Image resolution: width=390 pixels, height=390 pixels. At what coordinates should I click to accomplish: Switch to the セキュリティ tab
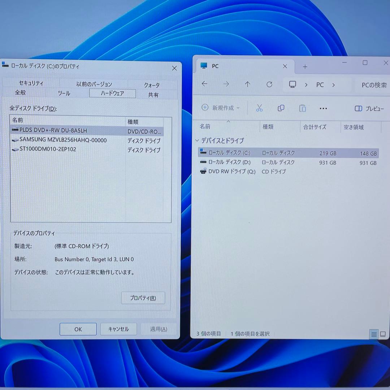pos(31,83)
